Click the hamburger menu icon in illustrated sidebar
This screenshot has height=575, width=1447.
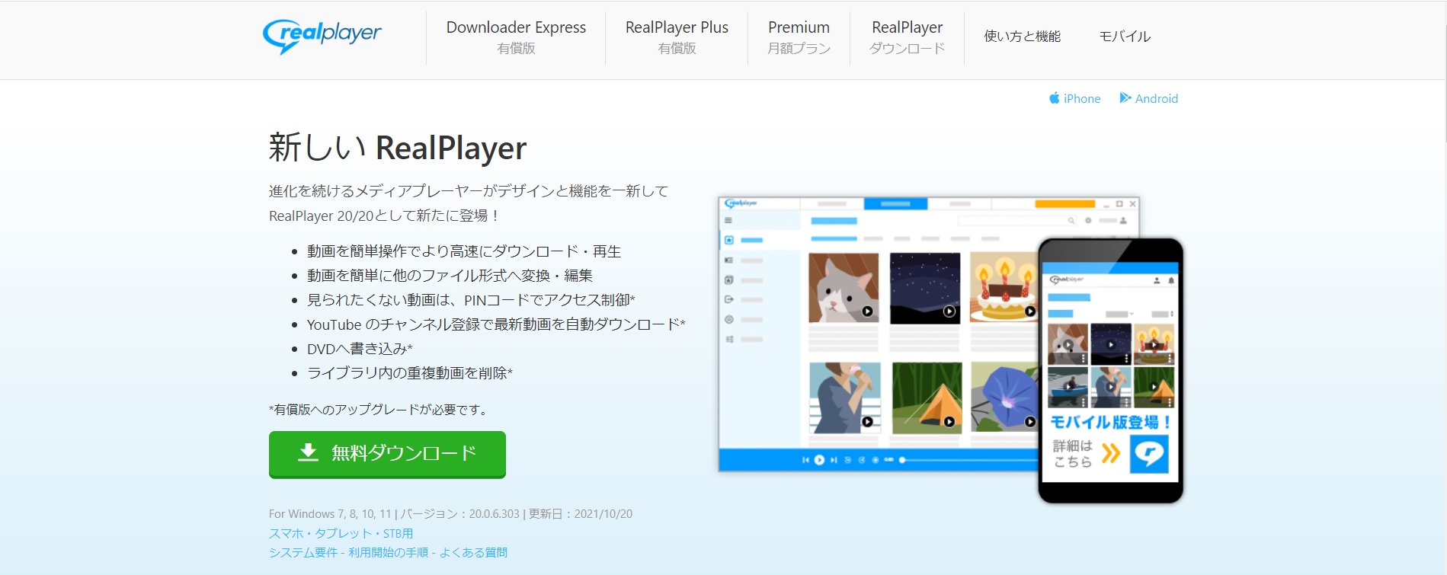728,221
